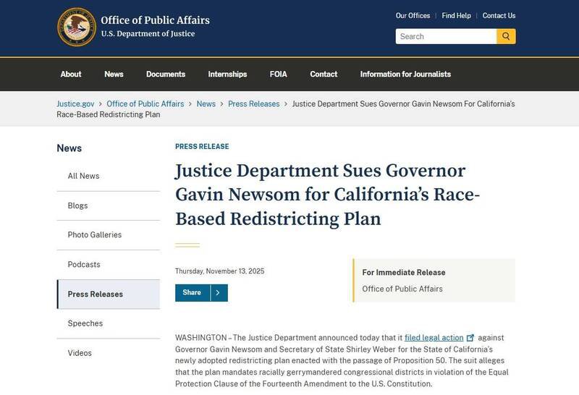Type in the Search input field

point(446,36)
